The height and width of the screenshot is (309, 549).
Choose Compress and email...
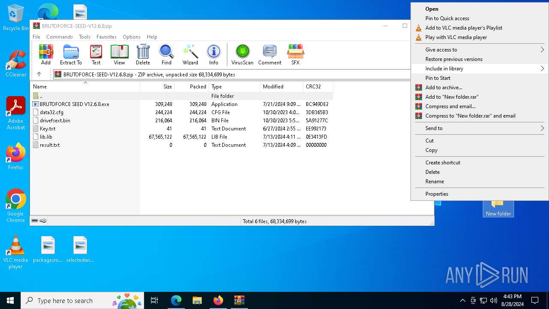[480, 106]
